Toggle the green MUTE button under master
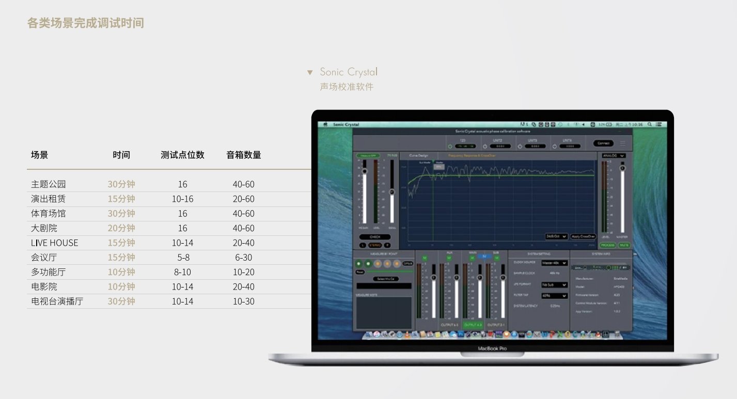737x399 pixels. [x=624, y=245]
